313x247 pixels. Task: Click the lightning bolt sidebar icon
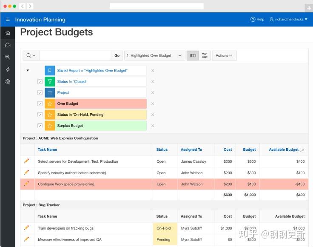click(8, 69)
